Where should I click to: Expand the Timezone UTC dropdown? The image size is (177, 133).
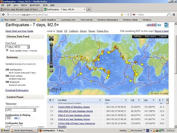pyautogui.click(x=20, y=110)
